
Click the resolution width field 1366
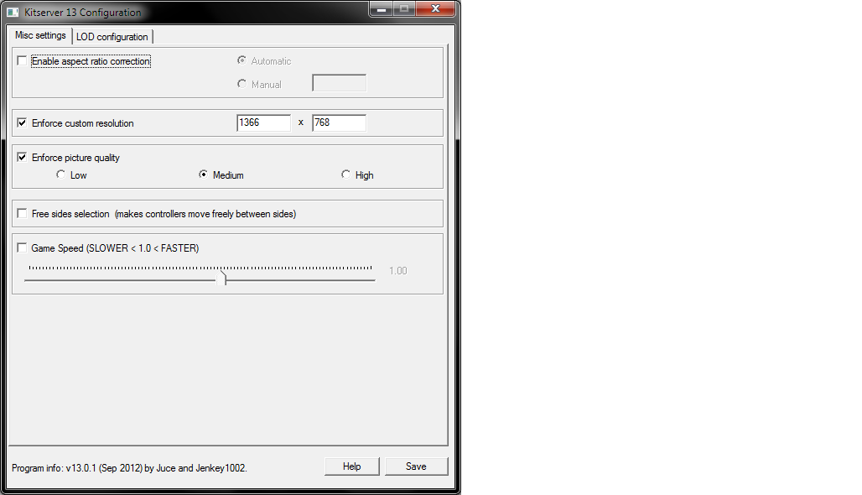click(263, 122)
